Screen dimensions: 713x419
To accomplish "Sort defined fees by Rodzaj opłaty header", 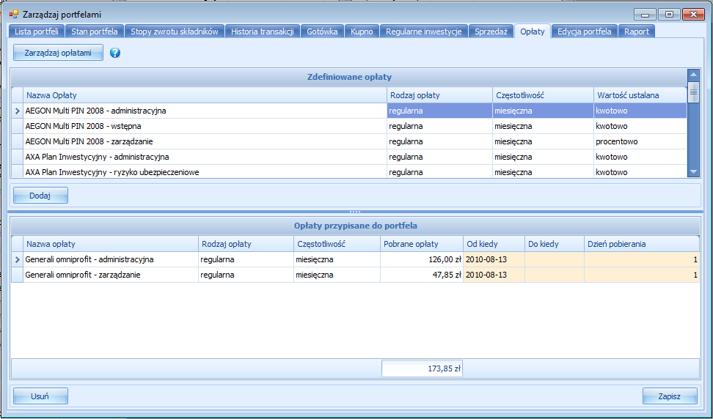I will [439, 95].
